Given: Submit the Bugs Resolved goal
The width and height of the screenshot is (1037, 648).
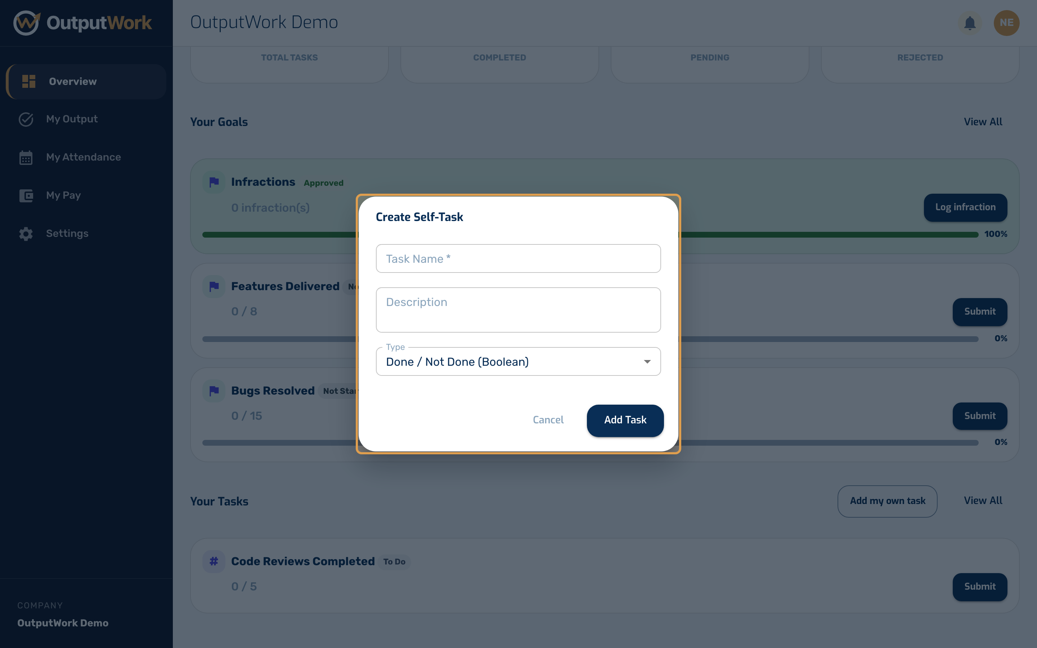Looking at the screenshot, I should click(x=980, y=416).
